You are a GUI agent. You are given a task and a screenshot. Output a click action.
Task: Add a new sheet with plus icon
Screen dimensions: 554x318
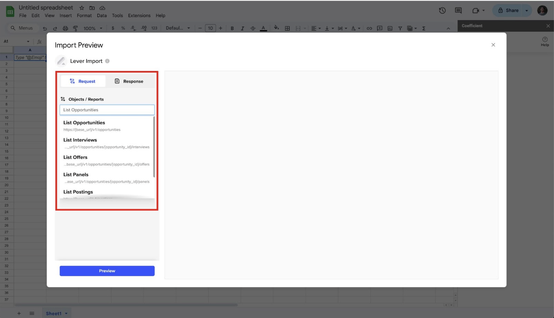click(x=19, y=313)
